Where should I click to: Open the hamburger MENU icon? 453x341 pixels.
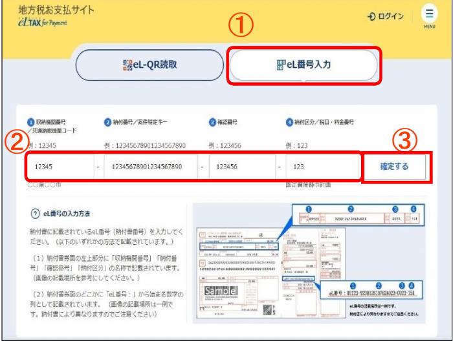[x=431, y=15]
